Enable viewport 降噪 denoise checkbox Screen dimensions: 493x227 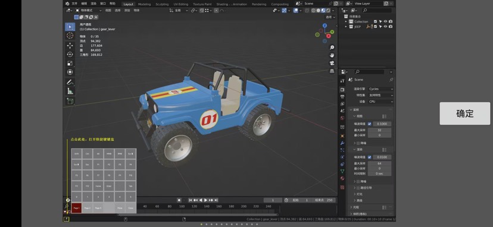click(x=358, y=143)
